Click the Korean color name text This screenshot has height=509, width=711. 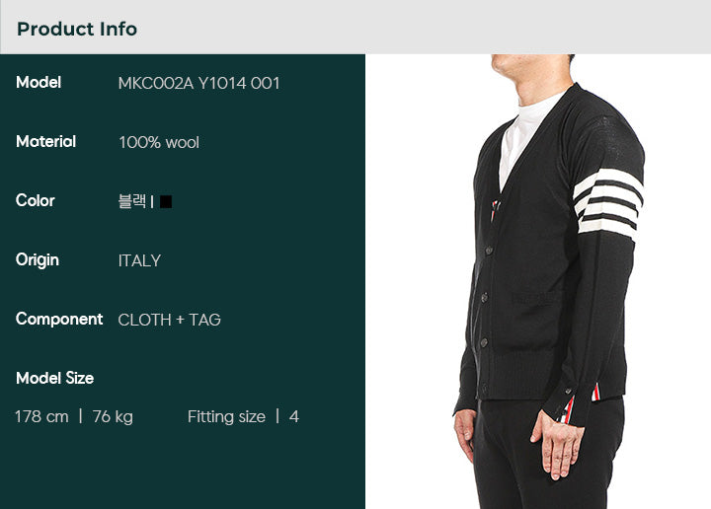(x=132, y=201)
